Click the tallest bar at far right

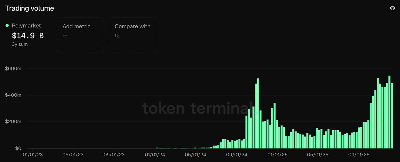[x=389, y=112]
